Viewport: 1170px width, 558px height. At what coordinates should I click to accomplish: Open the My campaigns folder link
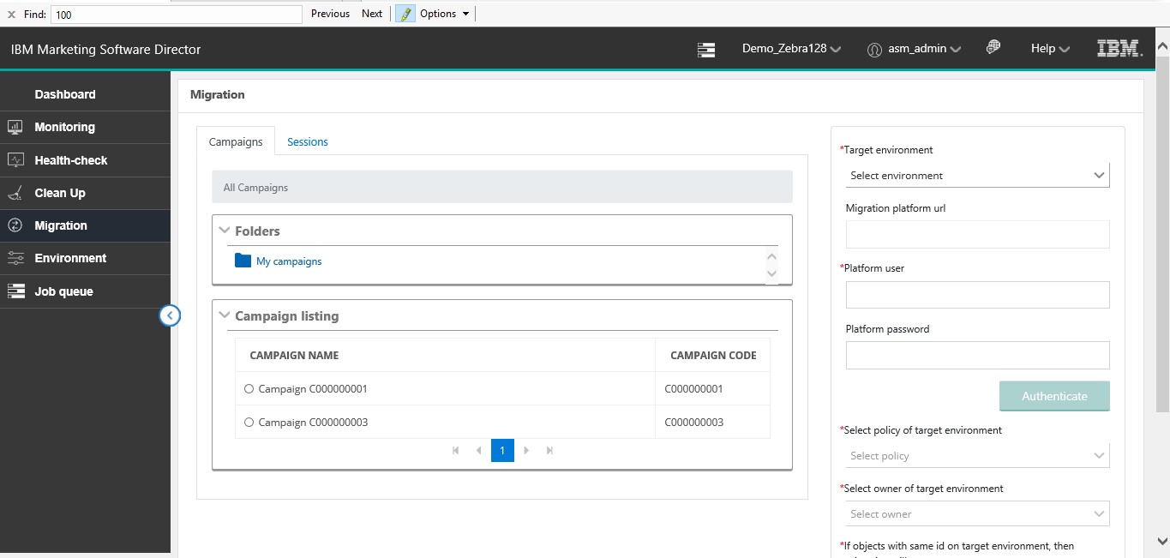[x=289, y=261]
